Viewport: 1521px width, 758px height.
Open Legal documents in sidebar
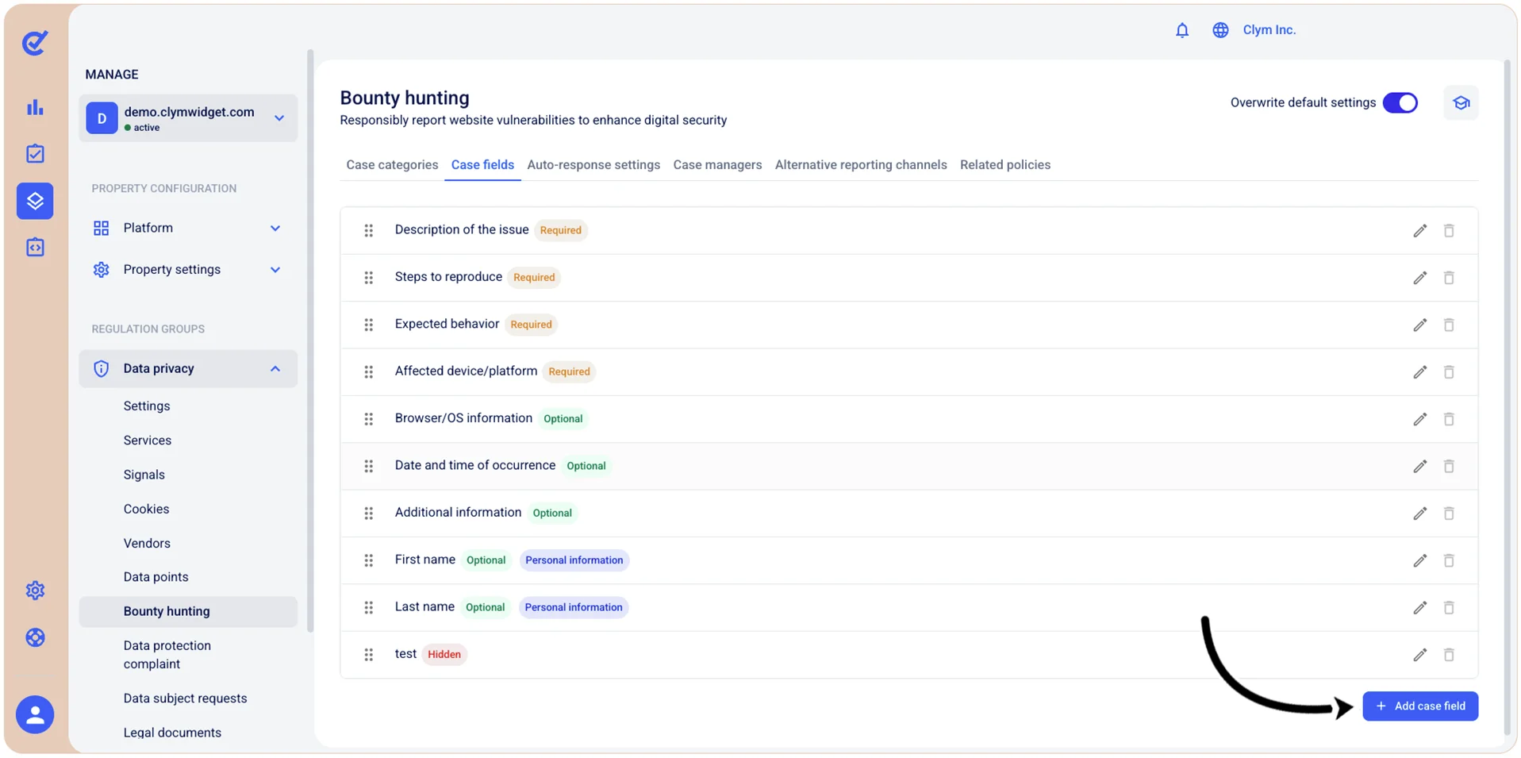tap(172, 733)
